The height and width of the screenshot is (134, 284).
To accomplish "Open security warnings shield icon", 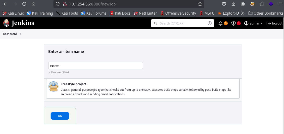I will click(x=233, y=23).
